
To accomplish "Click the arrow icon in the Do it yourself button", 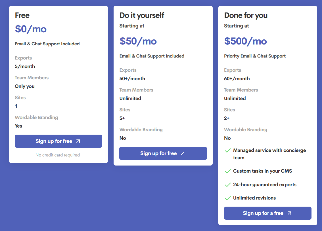I will pyautogui.click(x=183, y=153).
